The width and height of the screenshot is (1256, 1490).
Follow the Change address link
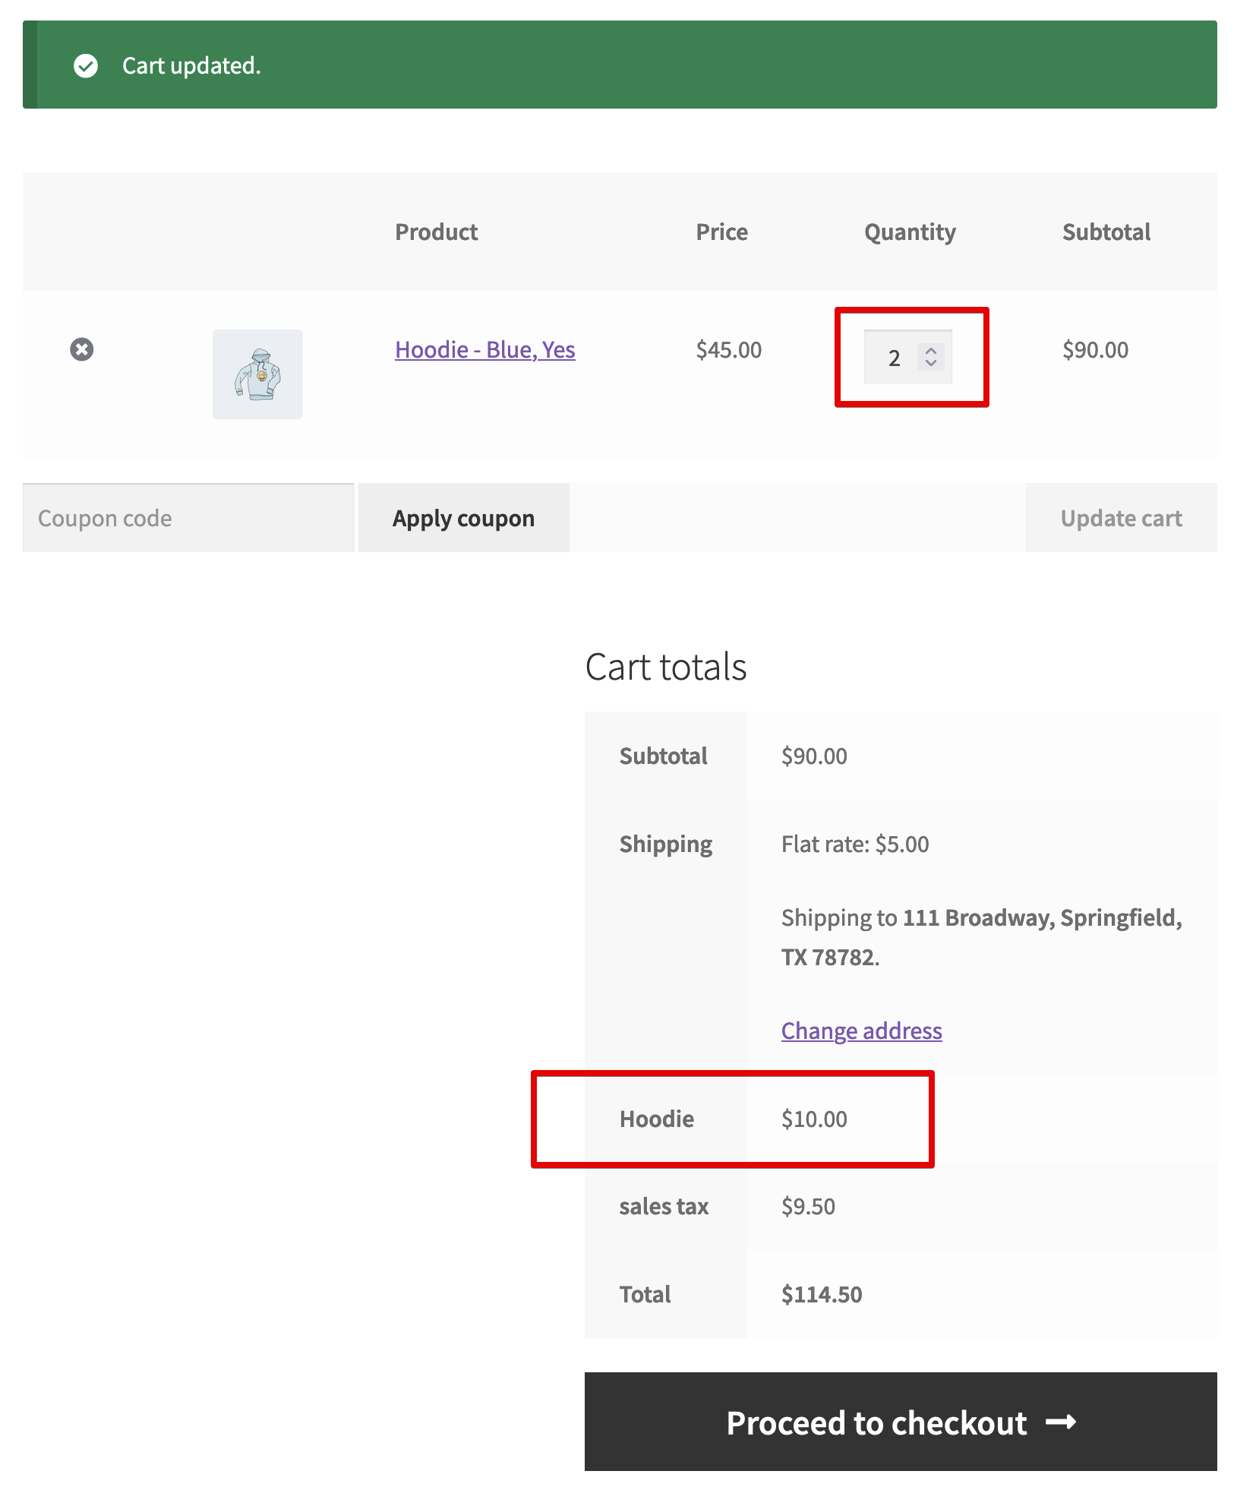(861, 1031)
